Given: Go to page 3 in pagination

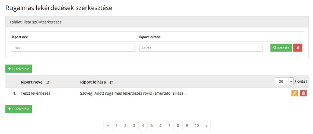Looking at the screenshot, I should point(134,125).
